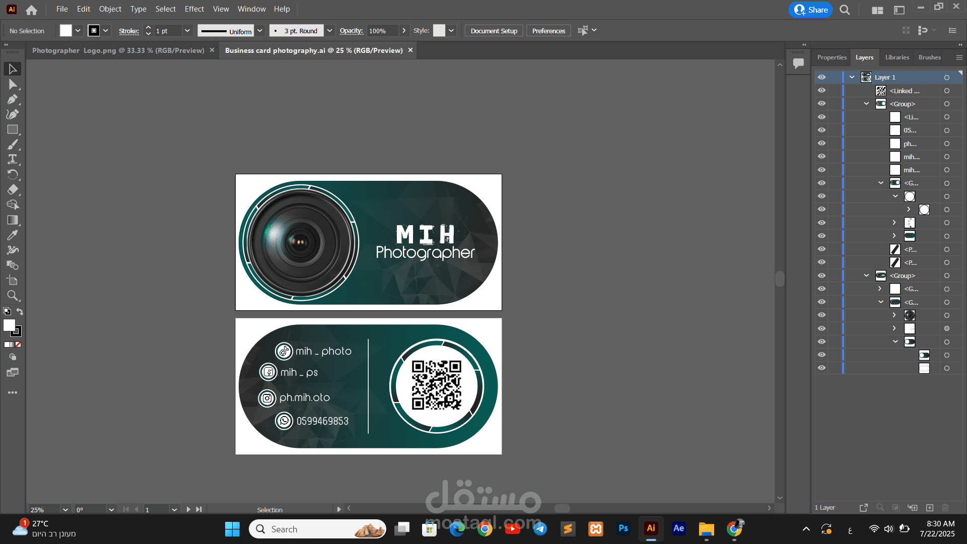Switch to Photographer Logo.png tab
Viewport: 967px width, 544px height.
118,50
